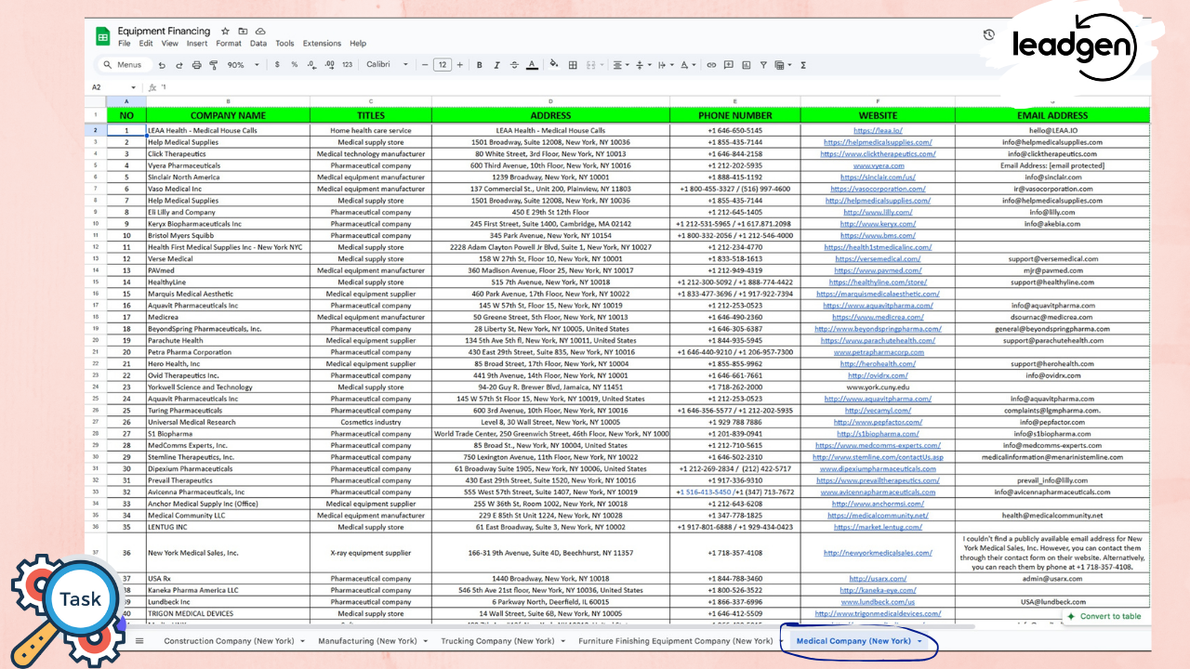Screen dimensions: 1190x669
Task: Insert a chart
Action: [x=747, y=65]
